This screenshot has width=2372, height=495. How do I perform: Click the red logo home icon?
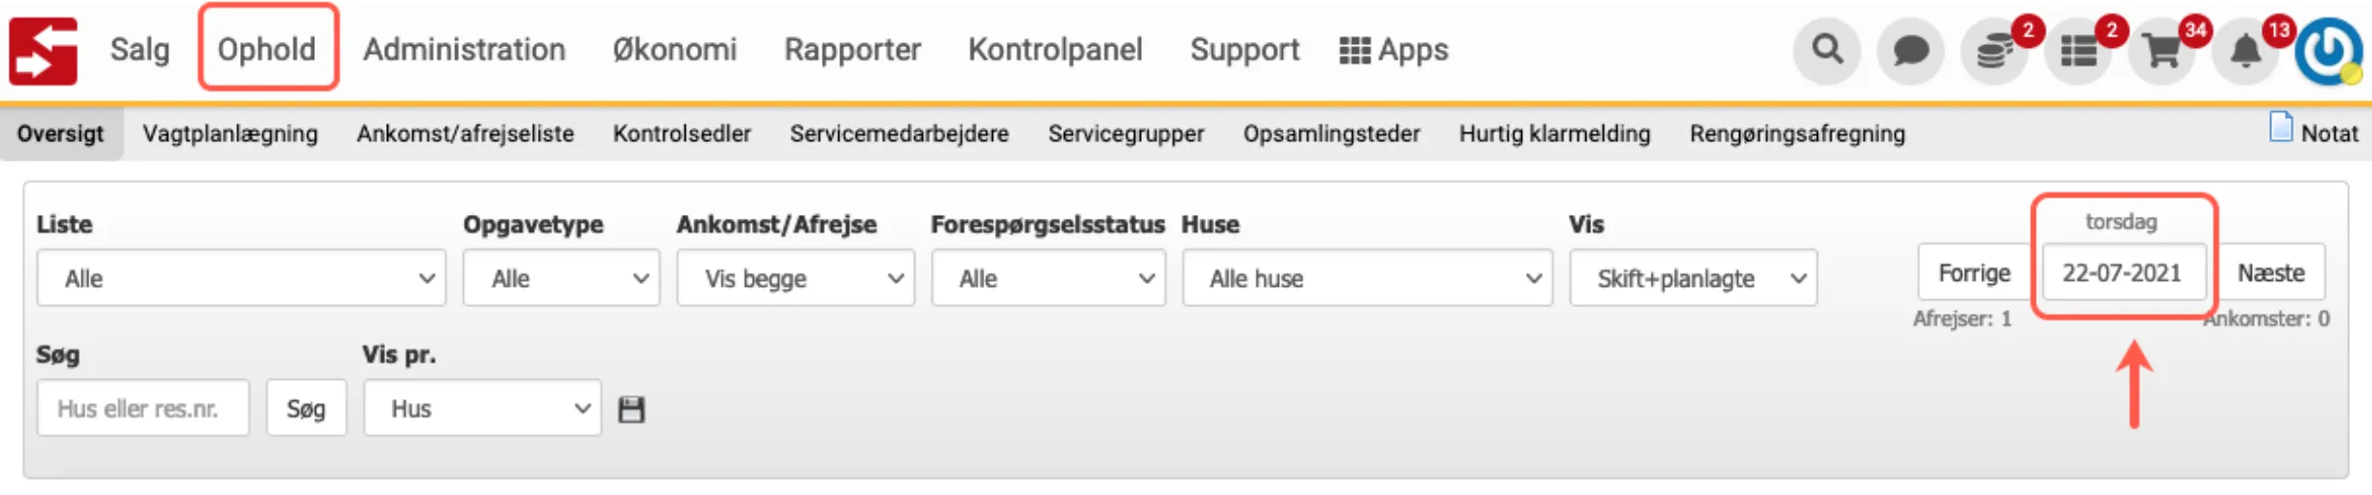click(43, 51)
